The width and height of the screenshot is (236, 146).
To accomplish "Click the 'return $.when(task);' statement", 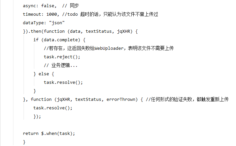I will [x=49, y=134].
